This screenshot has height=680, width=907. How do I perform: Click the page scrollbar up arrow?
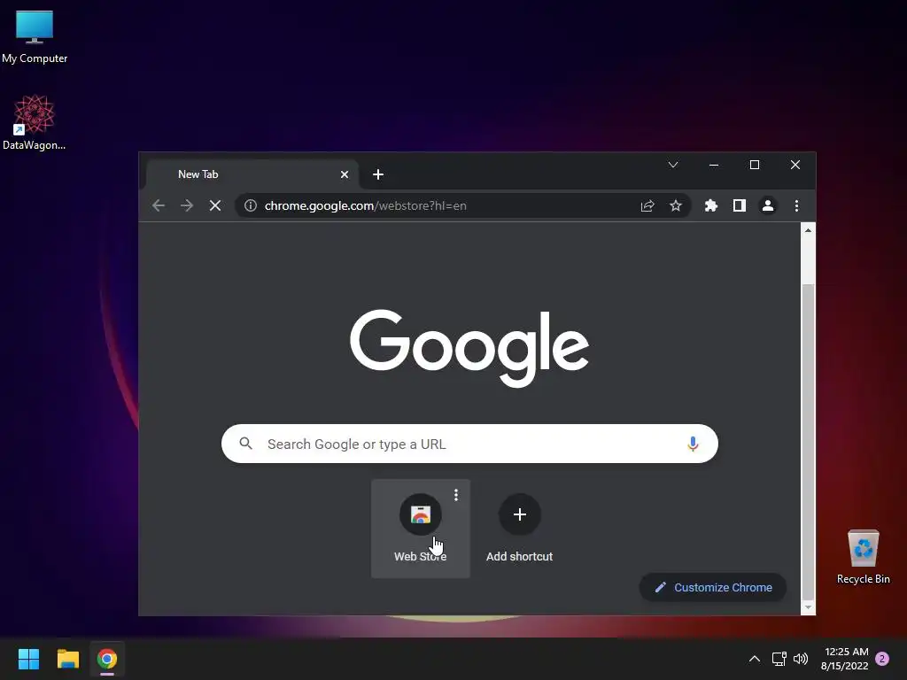tap(808, 230)
